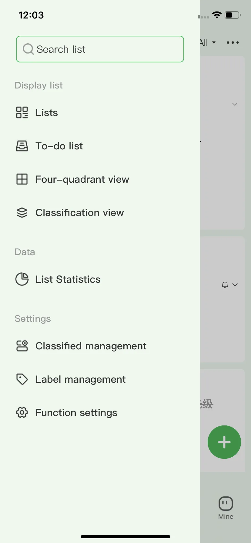Expand the first card's chevron
251x543 pixels.
tap(235, 104)
